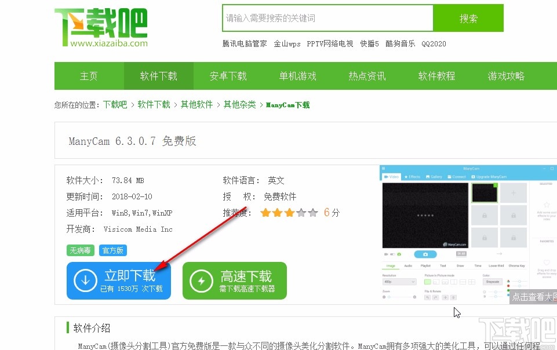Toggle the small switch below the video preview

coord(392,254)
